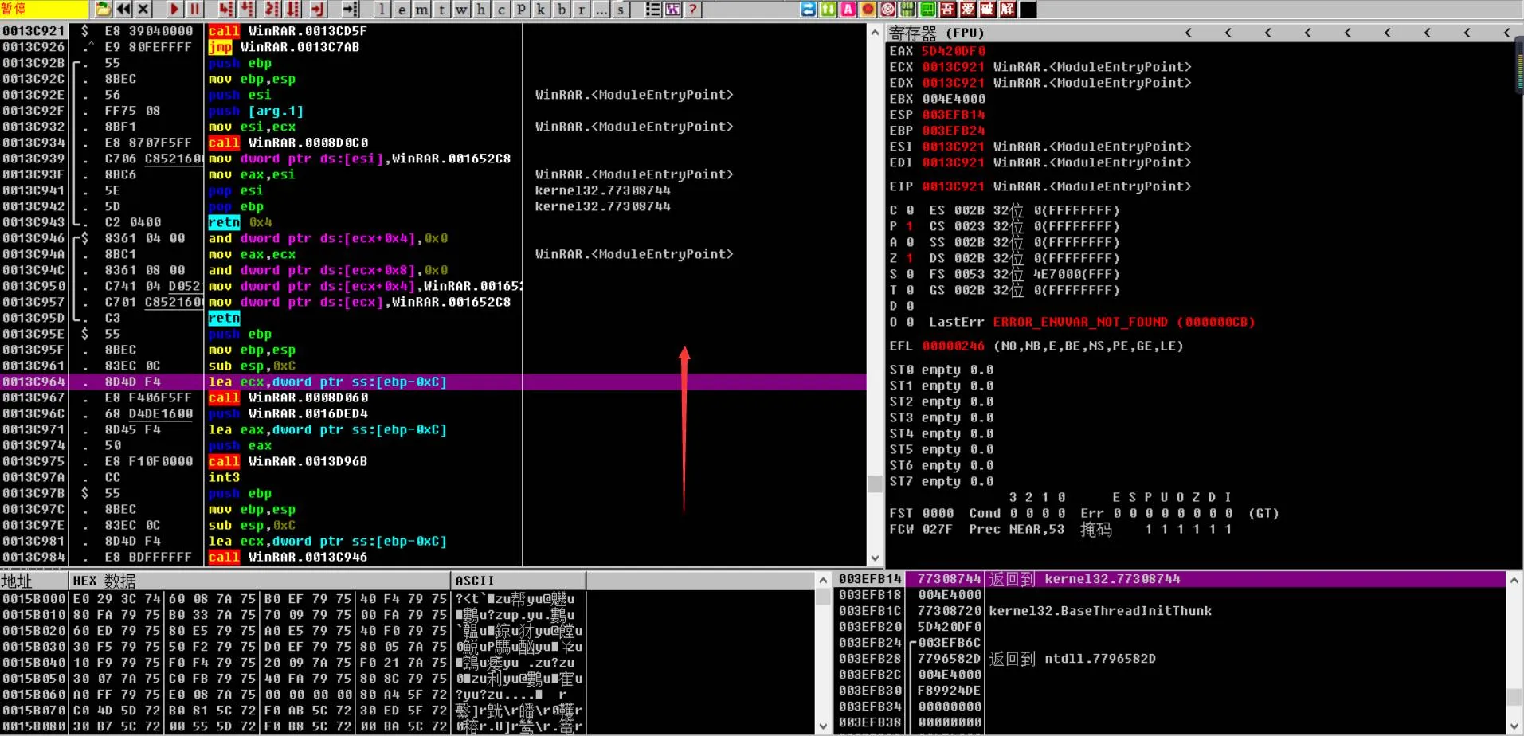Show handles with the 'h' button
The height and width of the screenshot is (736, 1524).
pyautogui.click(x=482, y=10)
